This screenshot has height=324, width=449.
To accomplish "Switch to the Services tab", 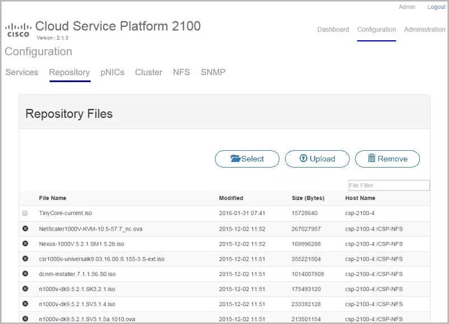I will click(x=21, y=72).
